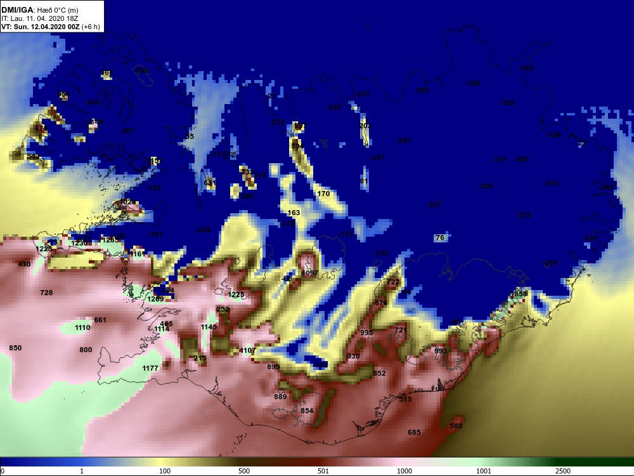634x476 pixels.
Task: Click the map value '889'
Action: coord(280,397)
